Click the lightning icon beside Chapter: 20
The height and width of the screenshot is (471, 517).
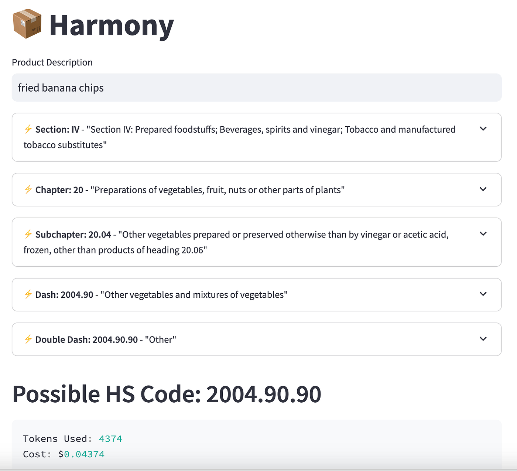[x=28, y=190]
